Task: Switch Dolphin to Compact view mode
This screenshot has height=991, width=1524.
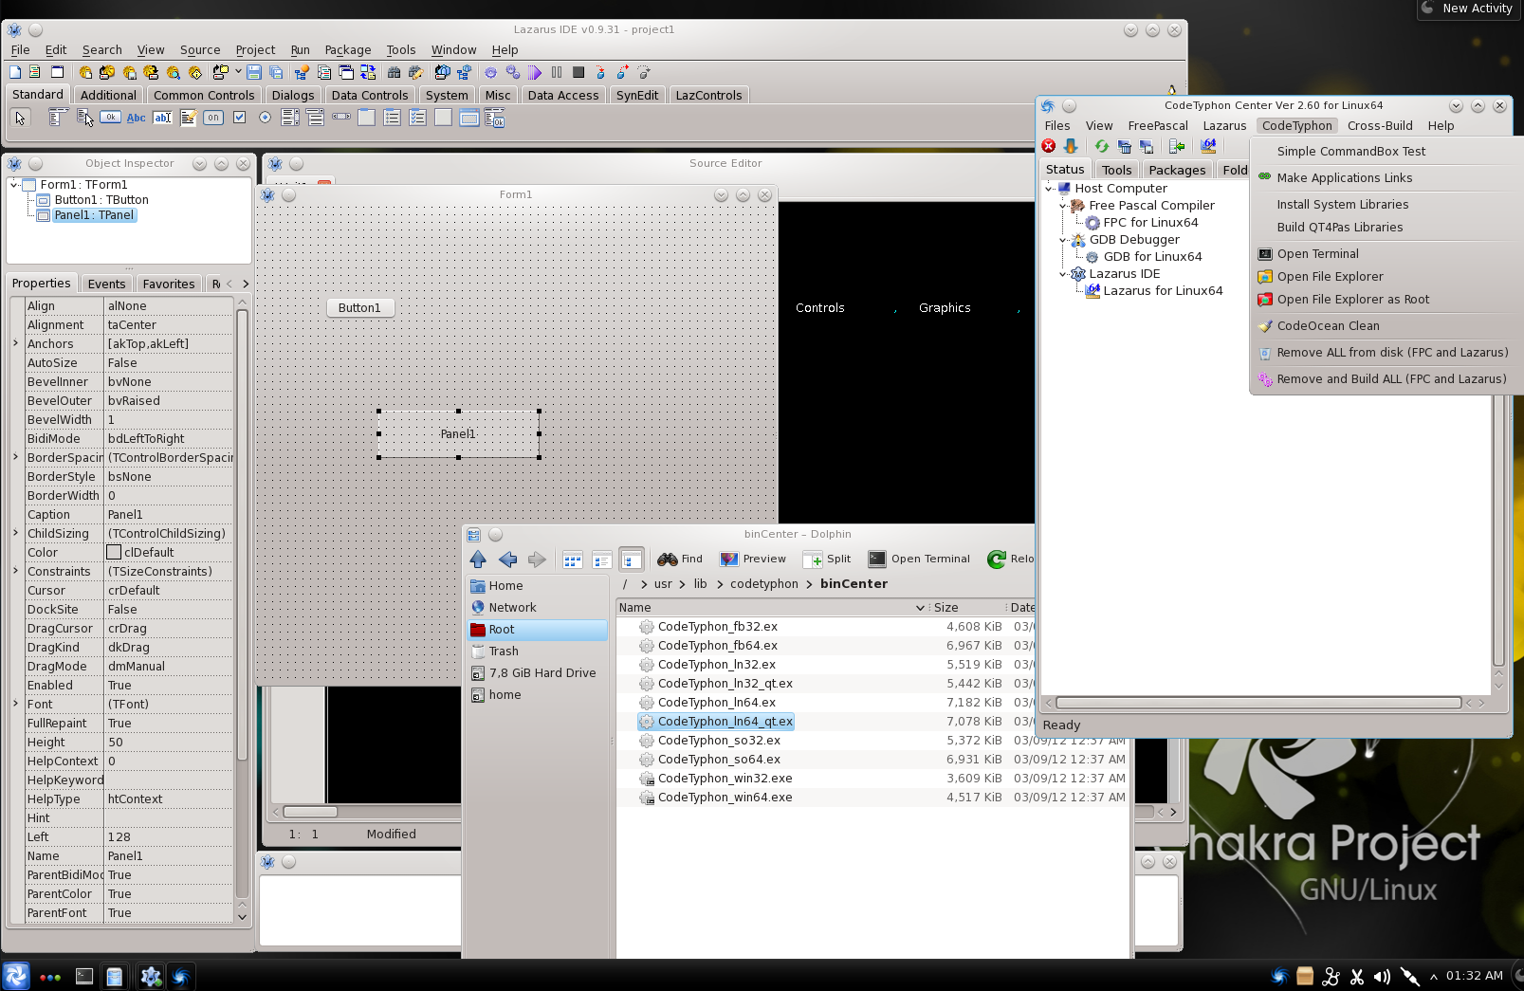Action: 601,560
